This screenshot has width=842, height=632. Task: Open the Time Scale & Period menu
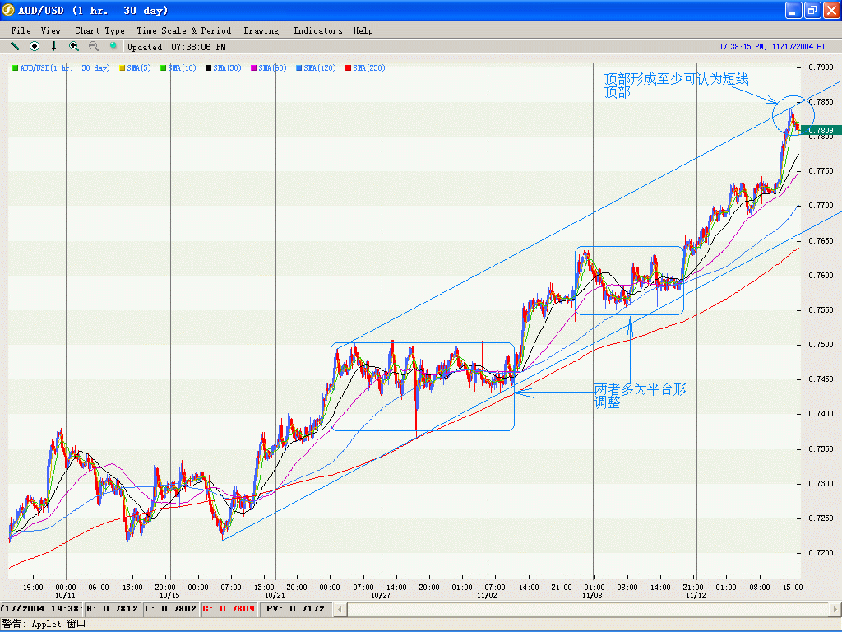pyautogui.click(x=183, y=30)
